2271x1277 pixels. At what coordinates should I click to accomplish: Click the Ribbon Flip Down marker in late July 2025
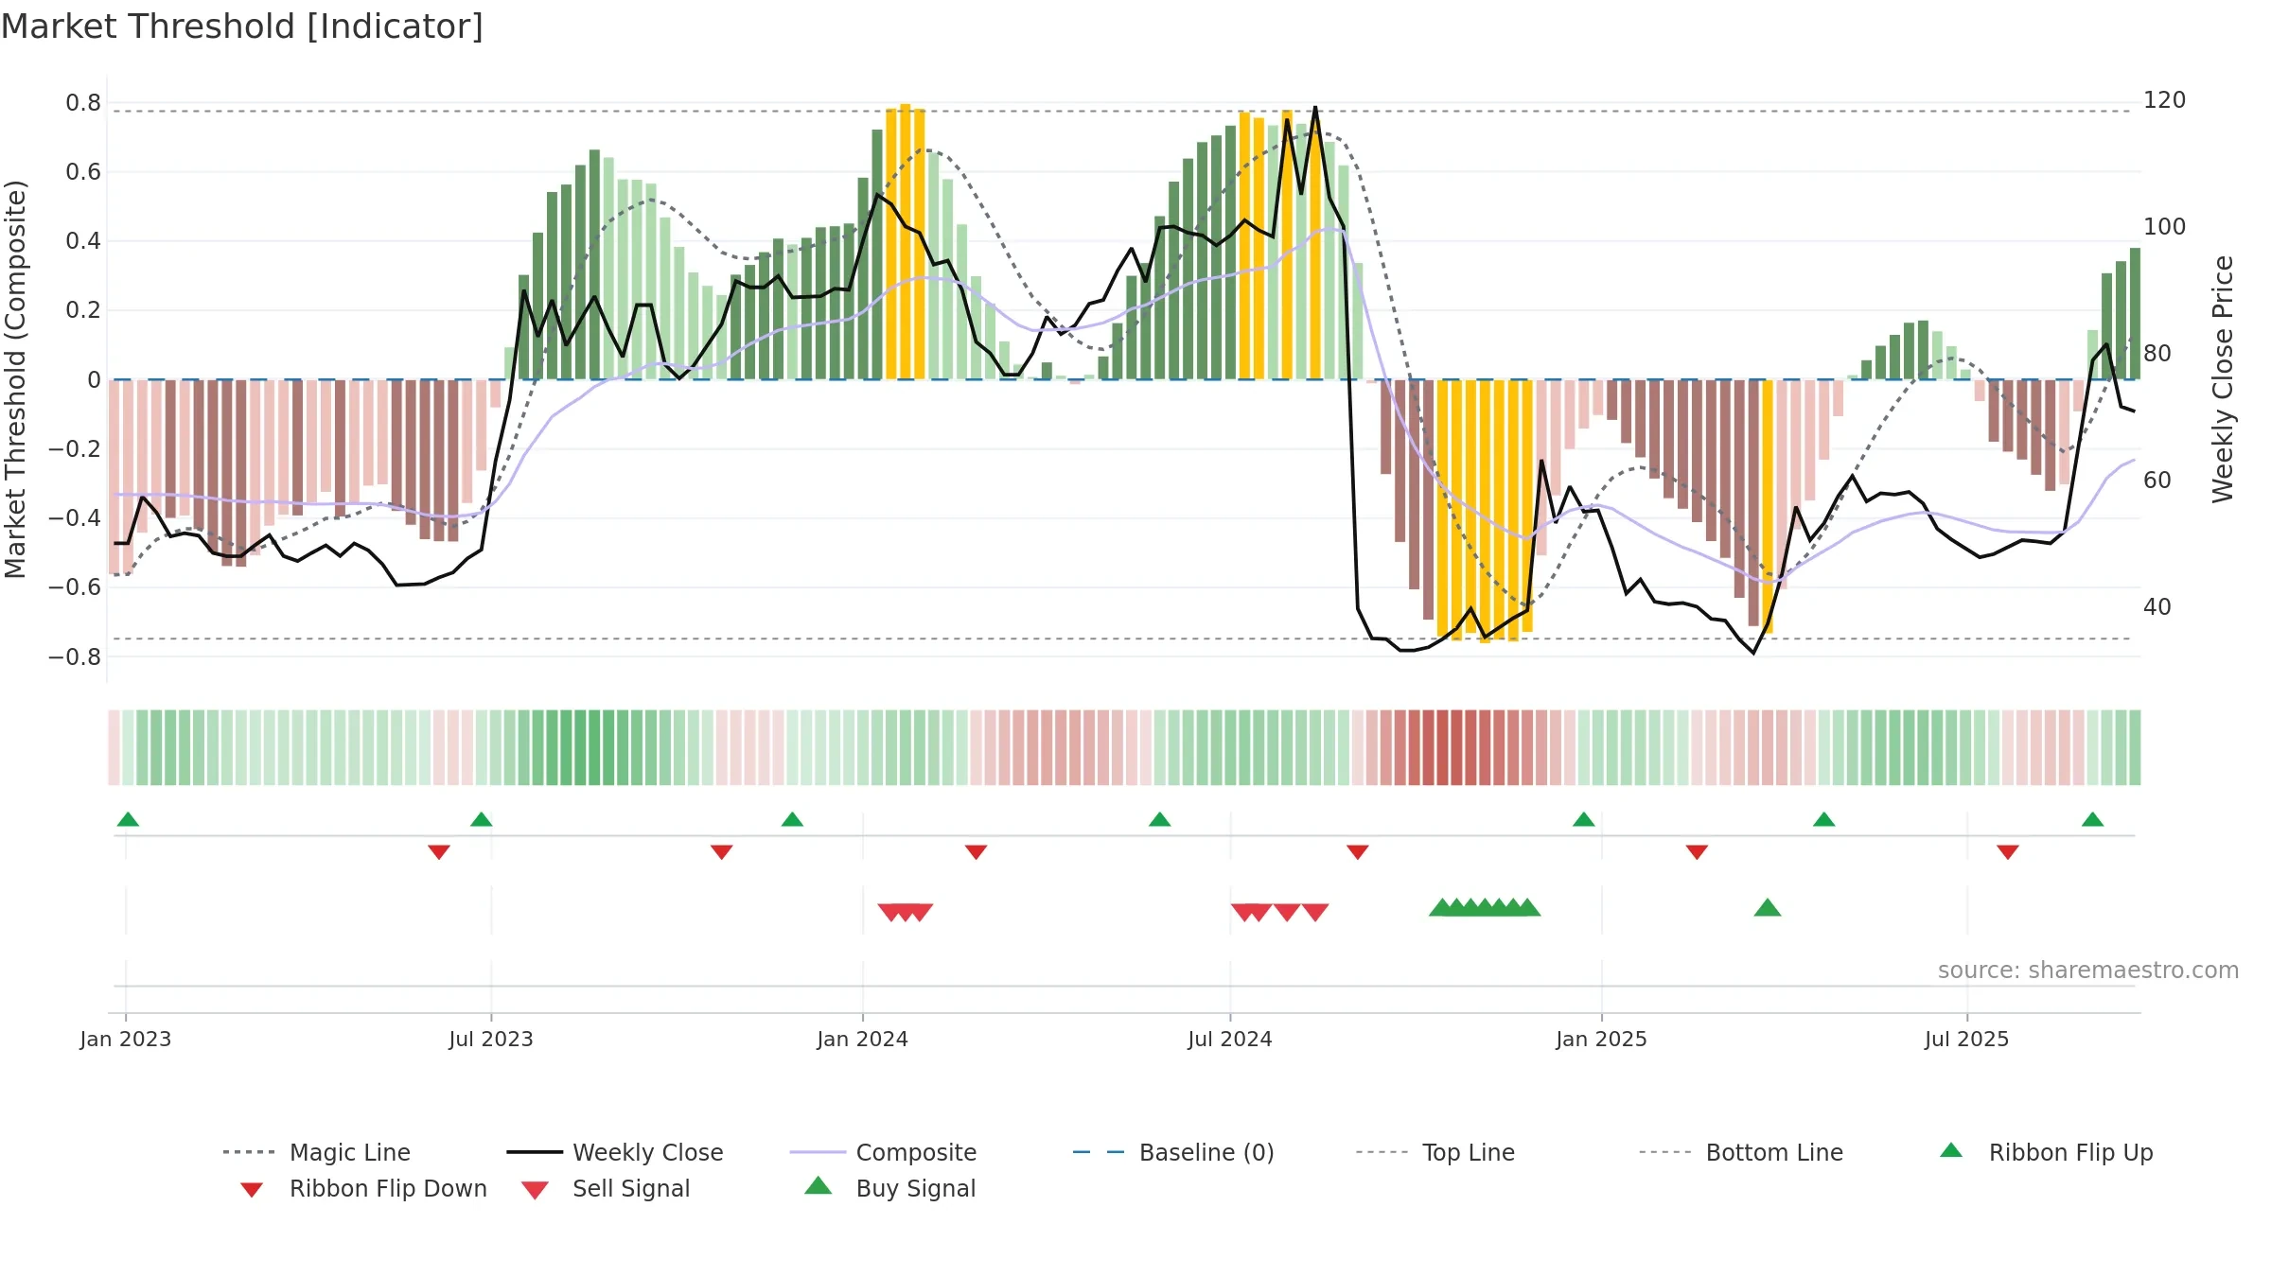point(2008,852)
